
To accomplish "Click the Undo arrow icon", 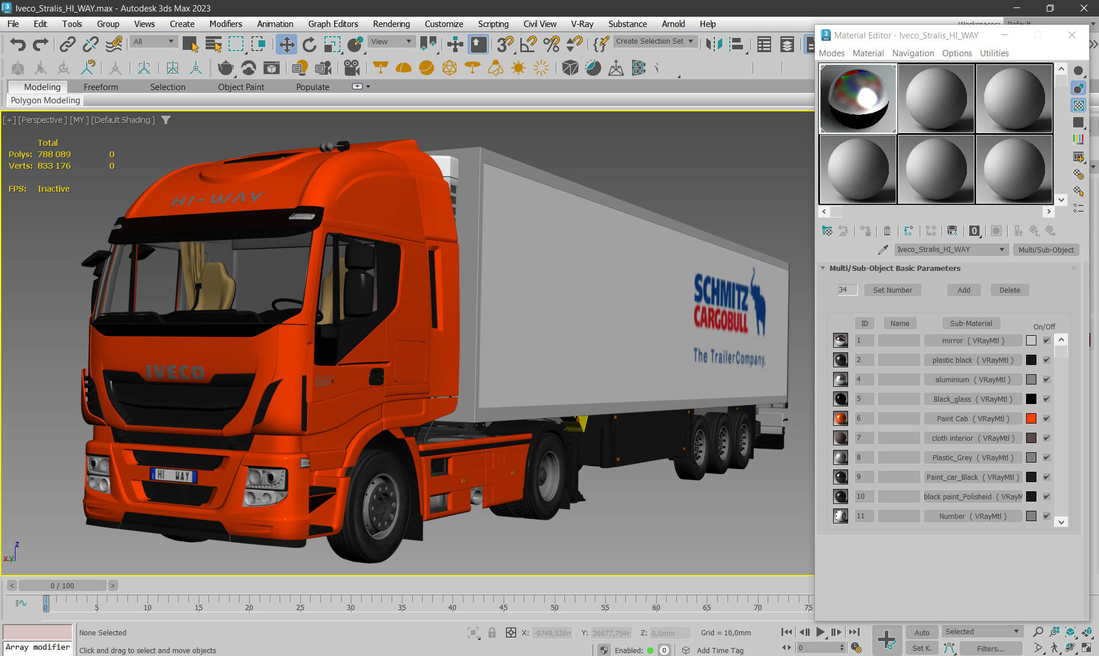I will [x=18, y=44].
